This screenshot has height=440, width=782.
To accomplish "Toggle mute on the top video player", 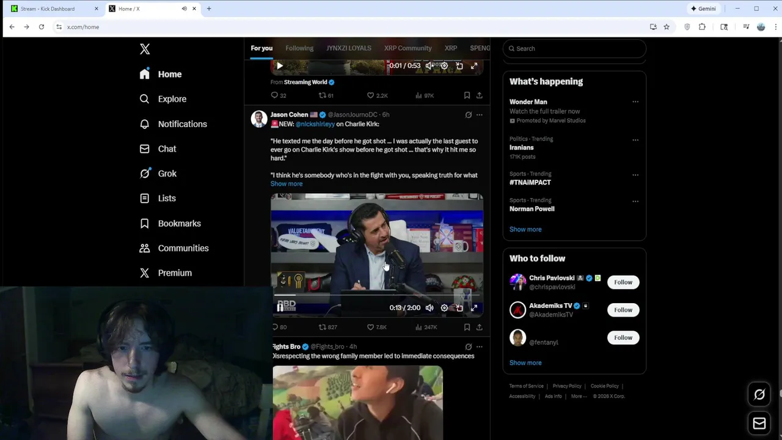I will click(429, 66).
